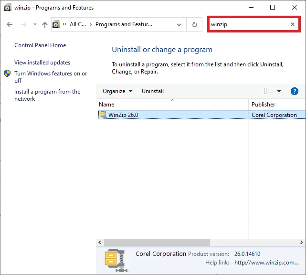Maximize the Programs and Features window
Viewport: 306px width, 275px height.
273,8
